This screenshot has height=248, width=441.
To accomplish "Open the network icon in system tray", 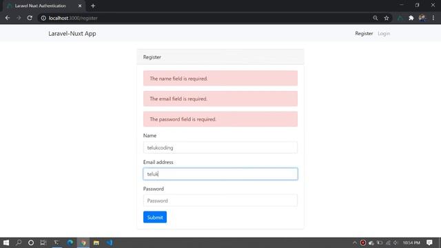I will pyautogui.click(x=388, y=242).
